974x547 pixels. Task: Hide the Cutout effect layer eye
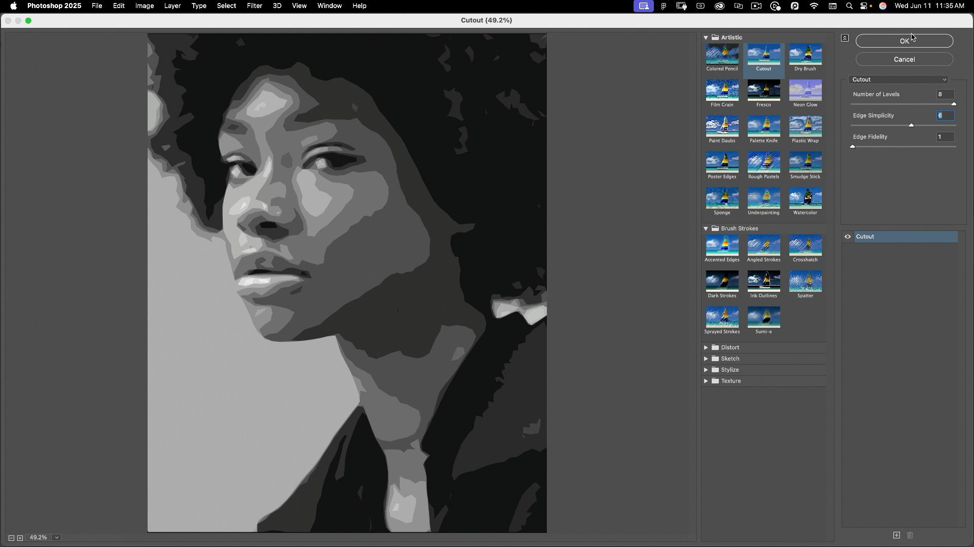tap(848, 237)
